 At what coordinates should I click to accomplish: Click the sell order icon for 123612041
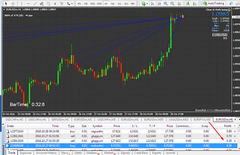8,136
